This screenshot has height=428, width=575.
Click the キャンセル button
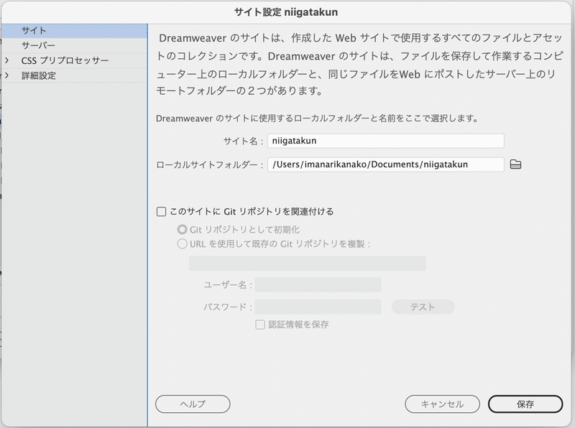pos(442,404)
